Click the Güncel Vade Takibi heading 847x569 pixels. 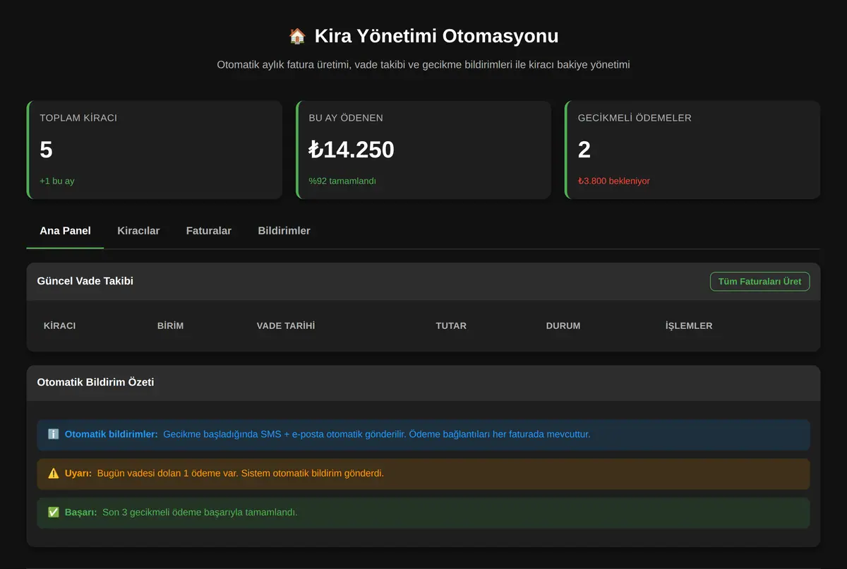click(x=85, y=281)
